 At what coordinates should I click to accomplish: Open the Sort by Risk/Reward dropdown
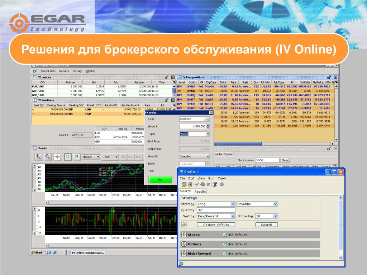233,216
